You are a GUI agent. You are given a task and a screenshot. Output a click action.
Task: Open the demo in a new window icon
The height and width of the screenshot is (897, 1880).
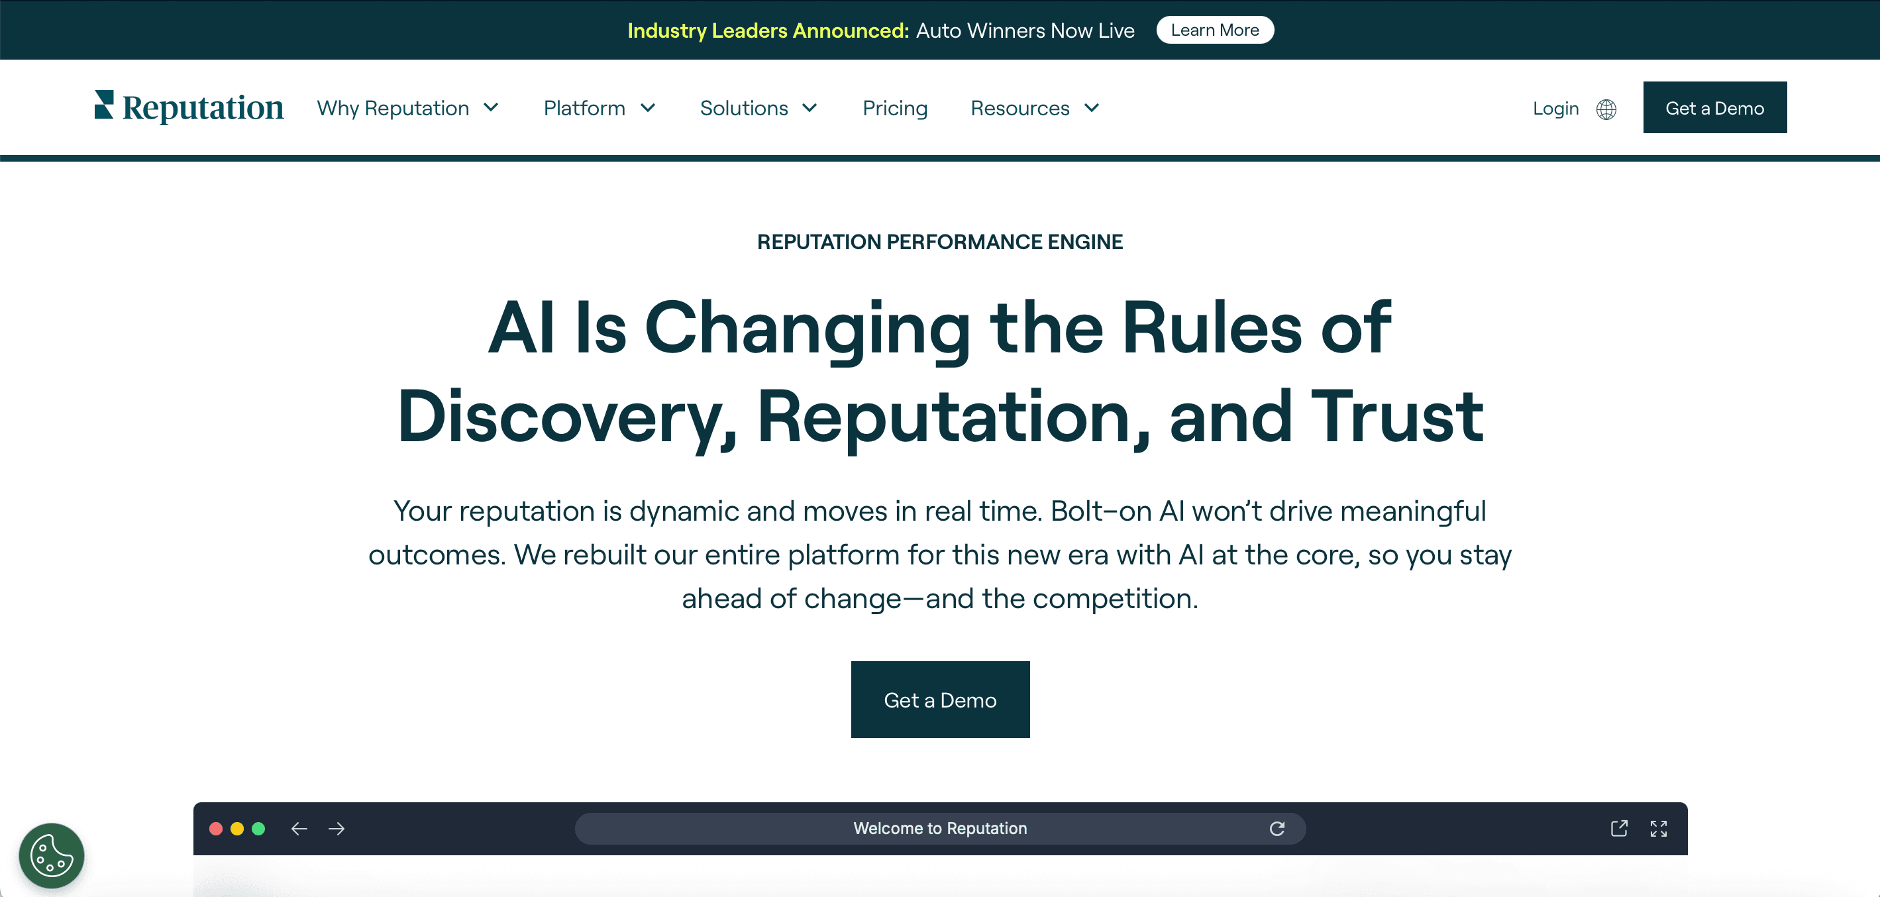click(x=1620, y=828)
